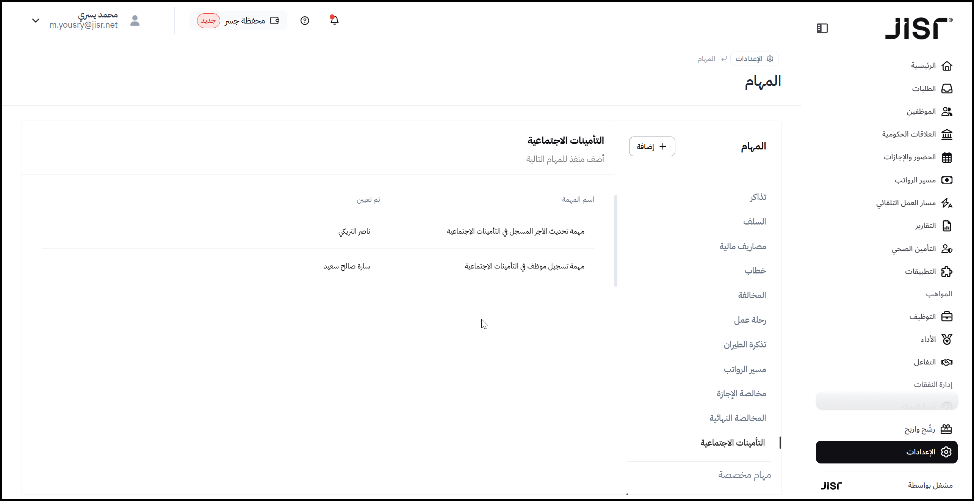
Task: Click the Add task button
Action: coord(652,146)
